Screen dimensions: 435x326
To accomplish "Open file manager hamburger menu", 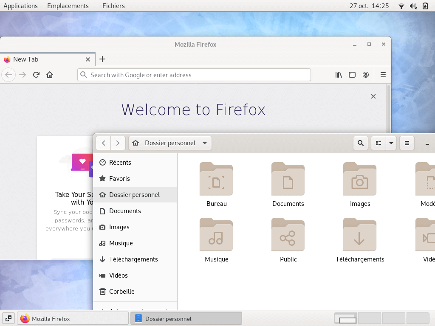I will (407, 143).
